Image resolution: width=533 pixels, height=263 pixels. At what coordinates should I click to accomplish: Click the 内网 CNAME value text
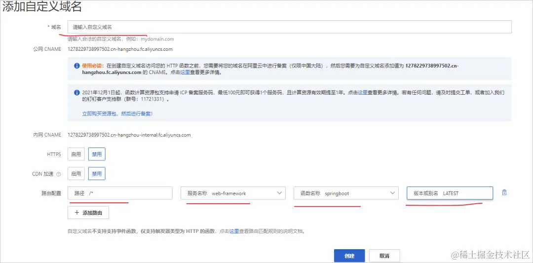point(129,135)
